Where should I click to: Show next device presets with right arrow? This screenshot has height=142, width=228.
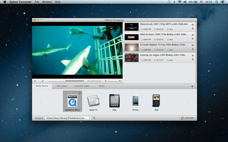pos(188,102)
